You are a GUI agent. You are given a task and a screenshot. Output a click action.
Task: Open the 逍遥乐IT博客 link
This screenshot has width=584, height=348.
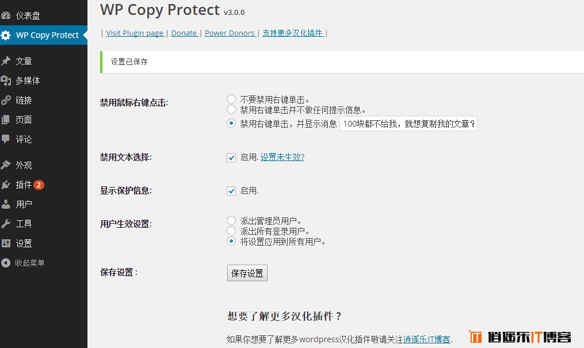coord(427,339)
